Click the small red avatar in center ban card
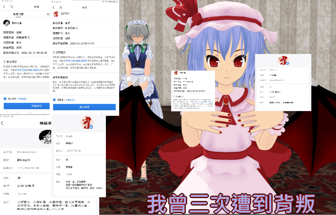336x215 pixels. [175, 73]
